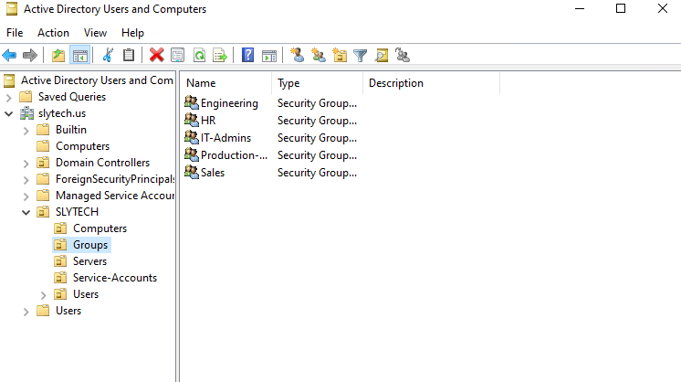Viewport: 681px width, 382px height.
Task: Create a new organizational unit icon
Action: [x=340, y=55]
